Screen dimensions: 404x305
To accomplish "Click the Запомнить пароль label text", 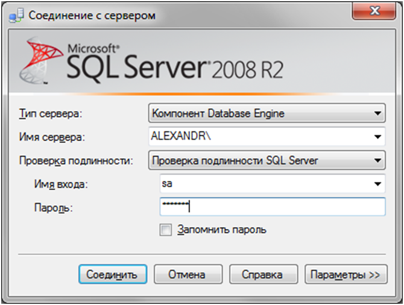I will [221, 230].
